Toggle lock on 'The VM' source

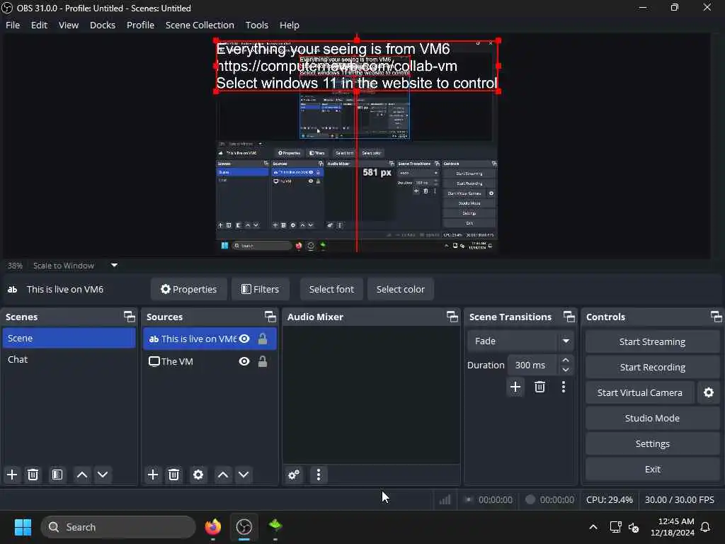pos(263,361)
